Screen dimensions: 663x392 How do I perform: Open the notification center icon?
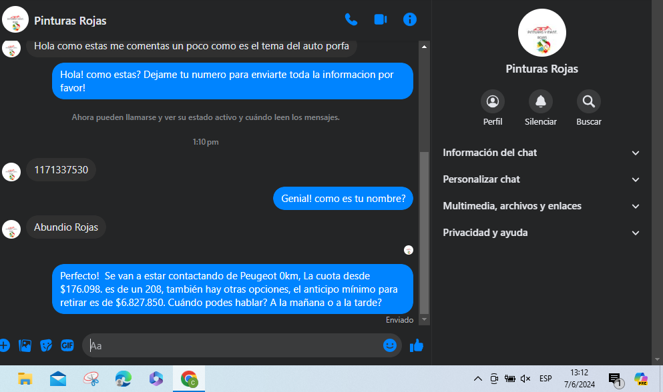click(x=615, y=379)
